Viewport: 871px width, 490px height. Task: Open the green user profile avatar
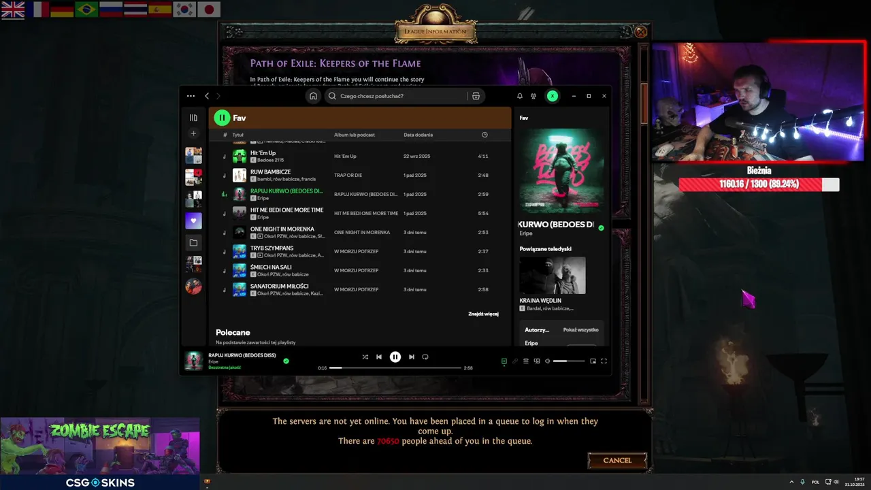553,96
